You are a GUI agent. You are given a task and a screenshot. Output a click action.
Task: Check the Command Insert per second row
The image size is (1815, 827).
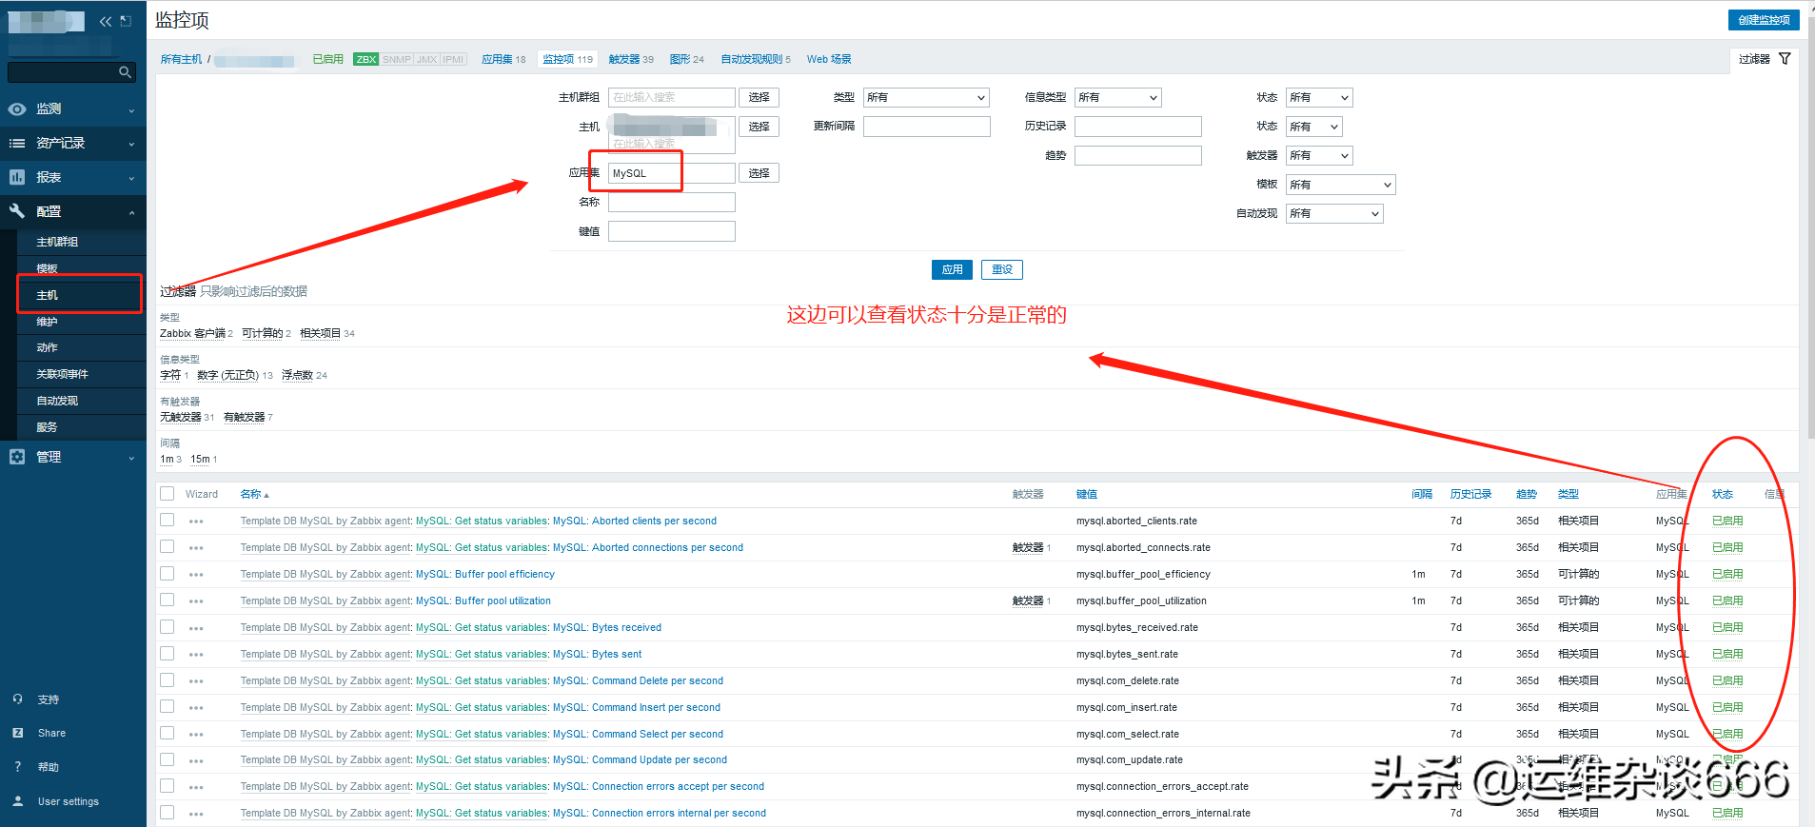coord(168,707)
